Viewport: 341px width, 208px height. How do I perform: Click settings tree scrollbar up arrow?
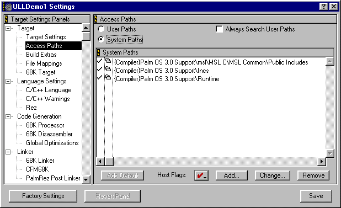pyautogui.click(x=86, y=28)
